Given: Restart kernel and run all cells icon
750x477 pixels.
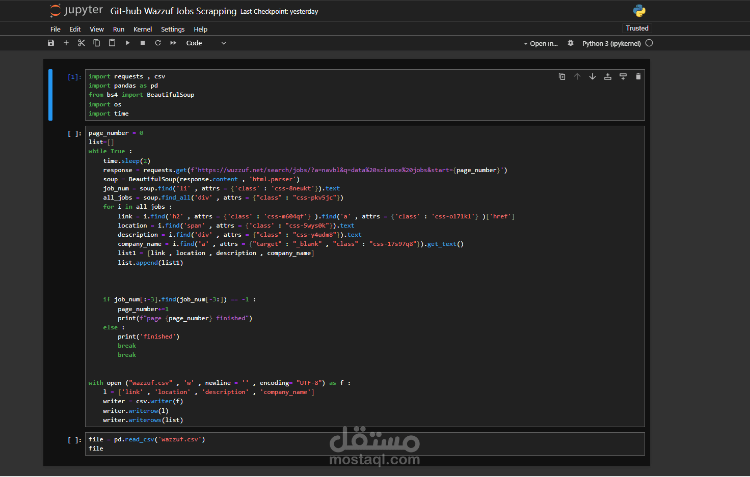Looking at the screenshot, I should (x=173, y=43).
